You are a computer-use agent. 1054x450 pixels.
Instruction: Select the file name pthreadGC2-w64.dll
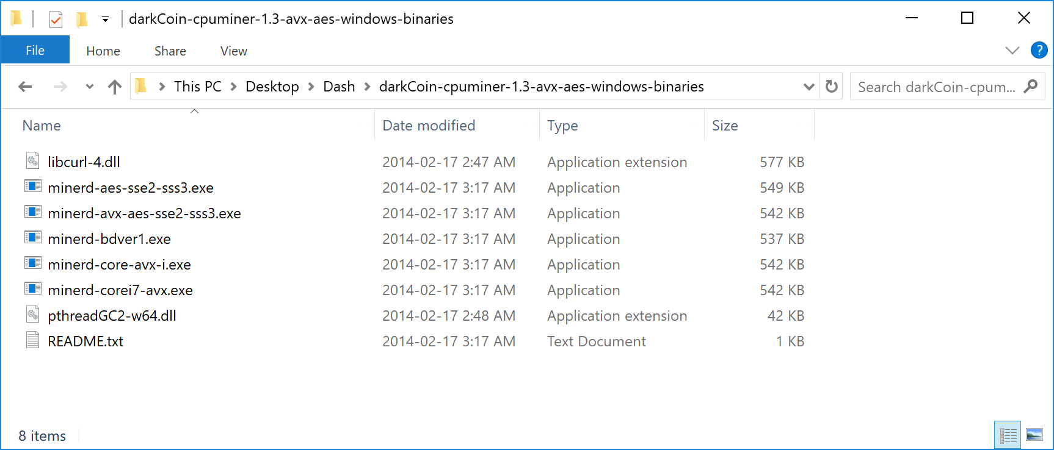pyautogui.click(x=112, y=316)
